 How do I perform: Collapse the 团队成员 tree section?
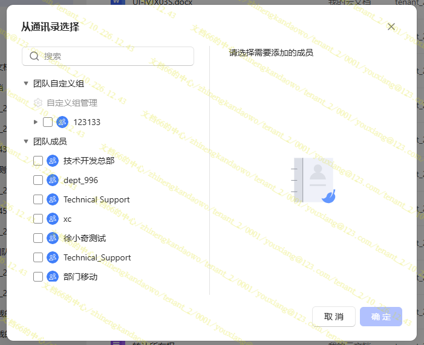(26, 141)
